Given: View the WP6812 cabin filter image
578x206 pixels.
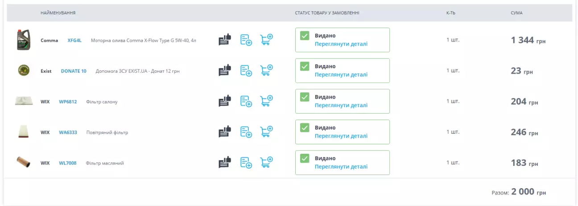Looking at the screenshot, I should pos(23,101).
